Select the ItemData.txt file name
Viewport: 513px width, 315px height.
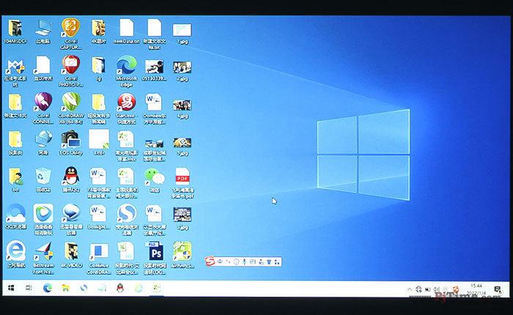(x=126, y=42)
